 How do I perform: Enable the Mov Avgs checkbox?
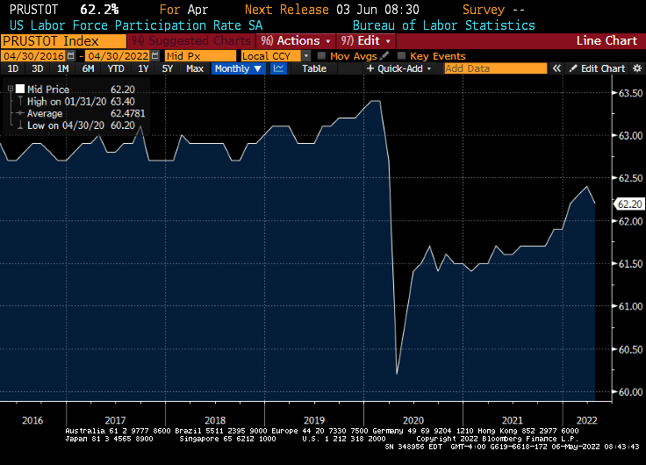(321, 55)
